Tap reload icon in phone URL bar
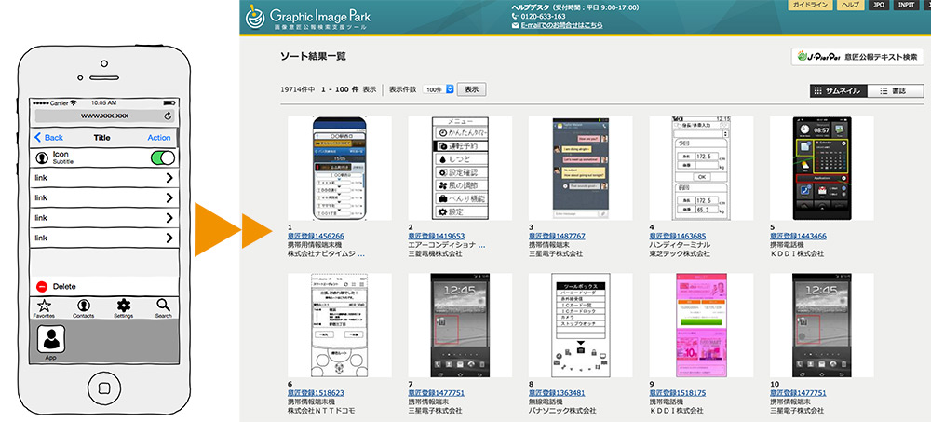Viewport: 931px width, 422px height. (x=168, y=116)
